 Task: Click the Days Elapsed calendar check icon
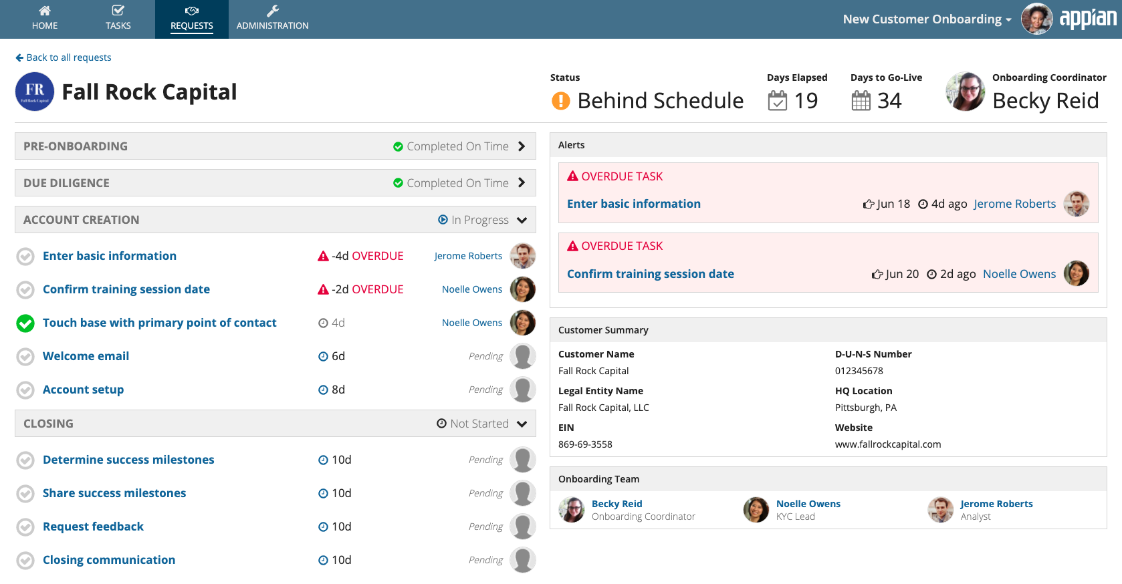click(778, 101)
